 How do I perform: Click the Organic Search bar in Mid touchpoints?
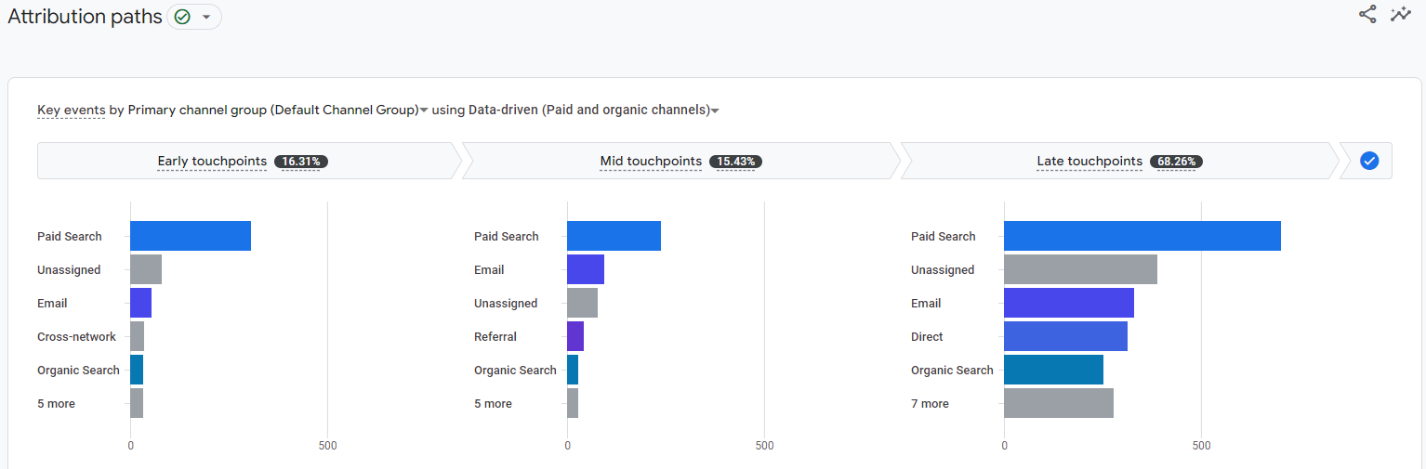click(573, 370)
